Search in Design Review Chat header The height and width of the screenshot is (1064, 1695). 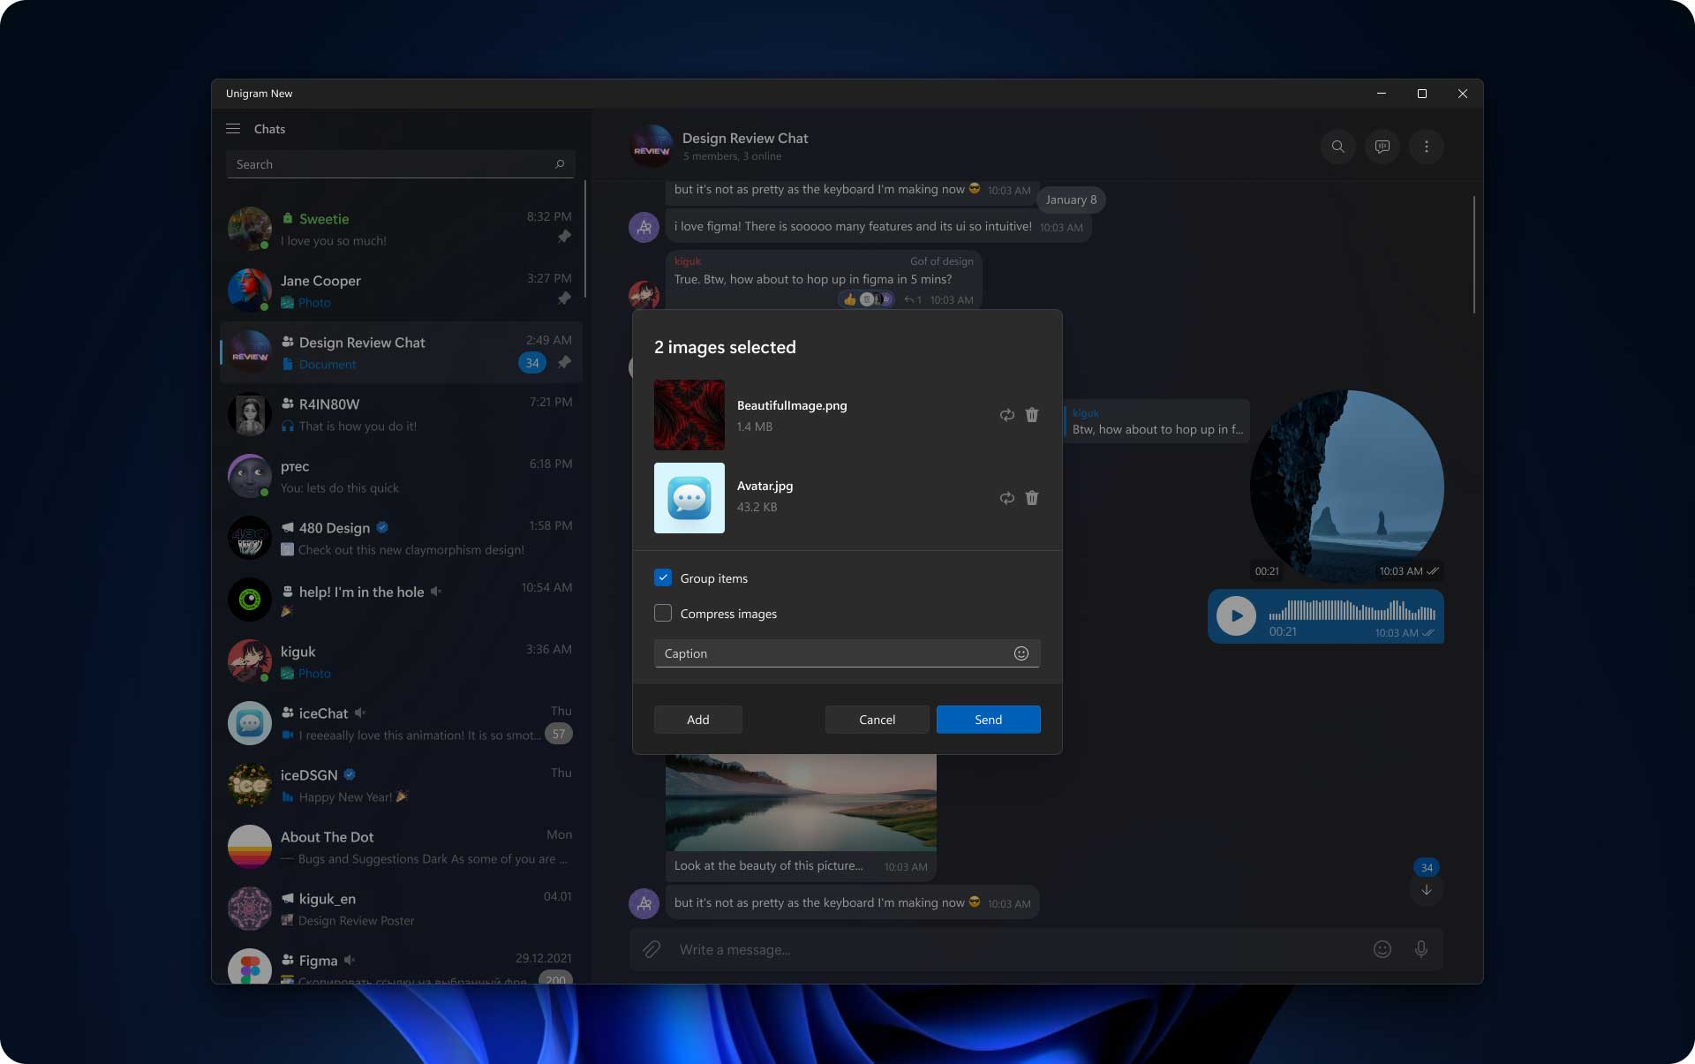(1338, 147)
